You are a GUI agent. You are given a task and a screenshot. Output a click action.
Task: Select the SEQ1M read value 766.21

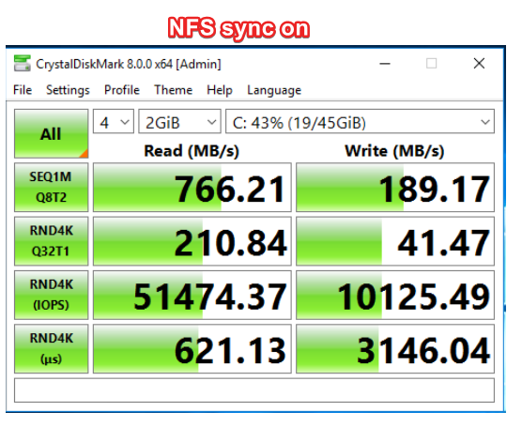[x=192, y=188]
